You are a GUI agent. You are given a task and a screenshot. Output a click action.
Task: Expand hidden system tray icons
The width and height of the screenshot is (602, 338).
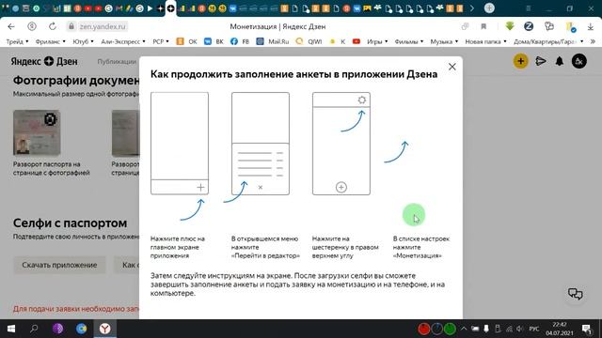[464, 329]
